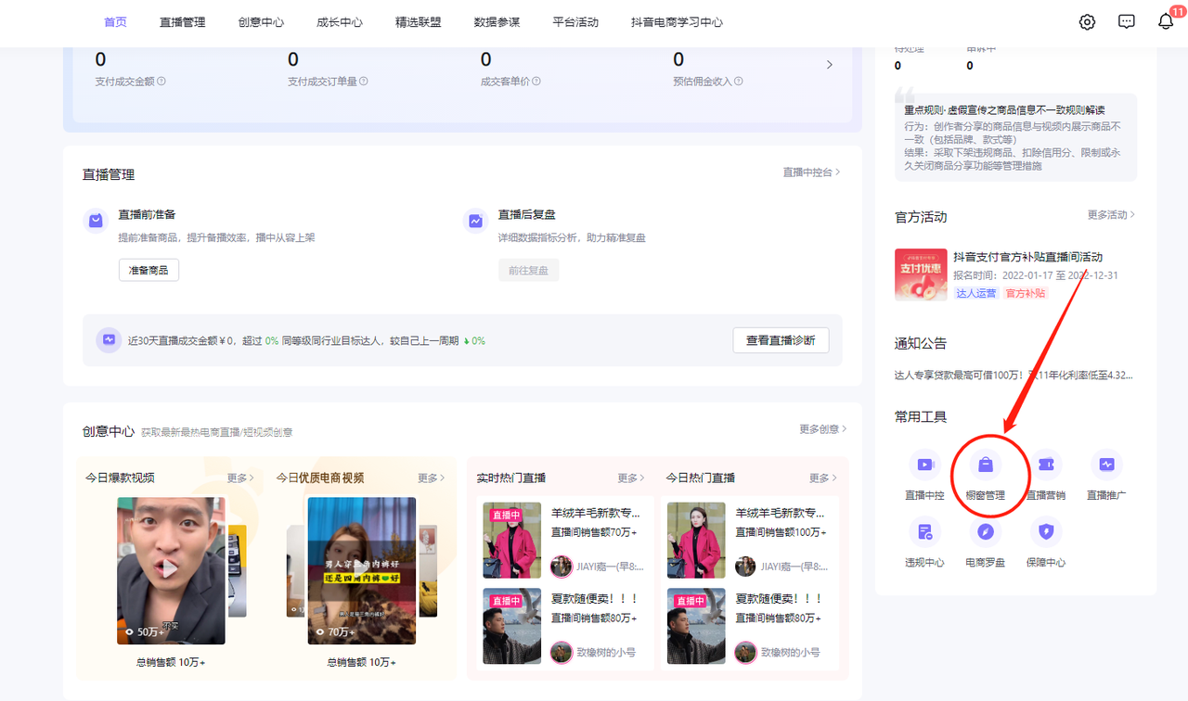Open the settings gear icon
Viewport: 1188px width, 701px height.
[1087, 22]
